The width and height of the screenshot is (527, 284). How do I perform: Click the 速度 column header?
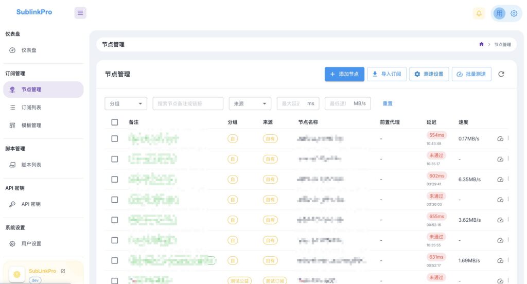[464, 122]
